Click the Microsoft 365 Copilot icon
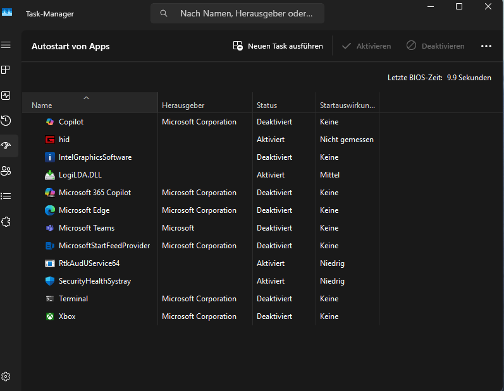 click(50, 193)
